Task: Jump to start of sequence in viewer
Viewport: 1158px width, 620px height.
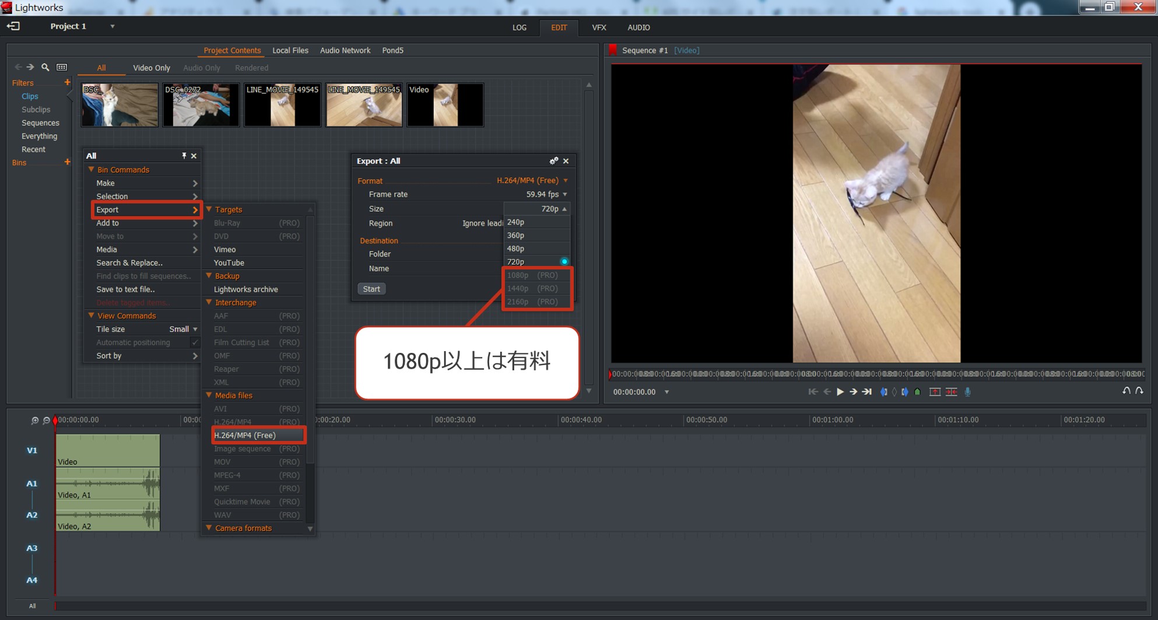Action: [x=813, y=392]
